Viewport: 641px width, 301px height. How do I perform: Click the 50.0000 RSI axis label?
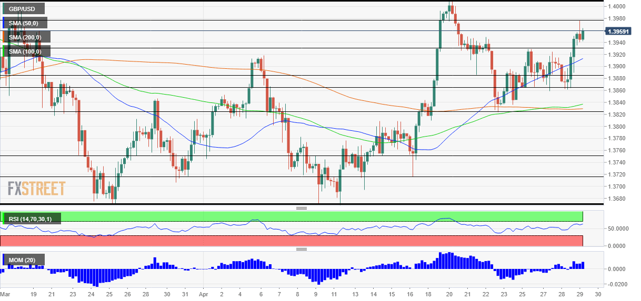[x=619, y=229]
